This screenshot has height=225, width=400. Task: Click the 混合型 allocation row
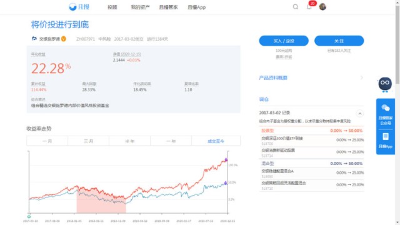pos(311,163)
